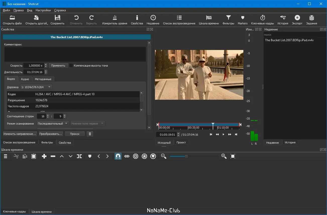This screenshot has height=215, width=327.
Task: Open the Настройки menu
Action: coord(43,10)
